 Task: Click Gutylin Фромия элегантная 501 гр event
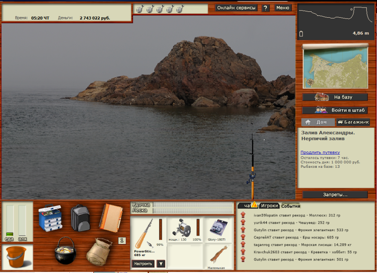301,259
